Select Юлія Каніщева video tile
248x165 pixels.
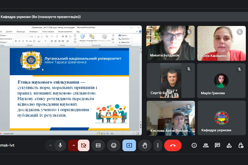(x=222, y=43)
